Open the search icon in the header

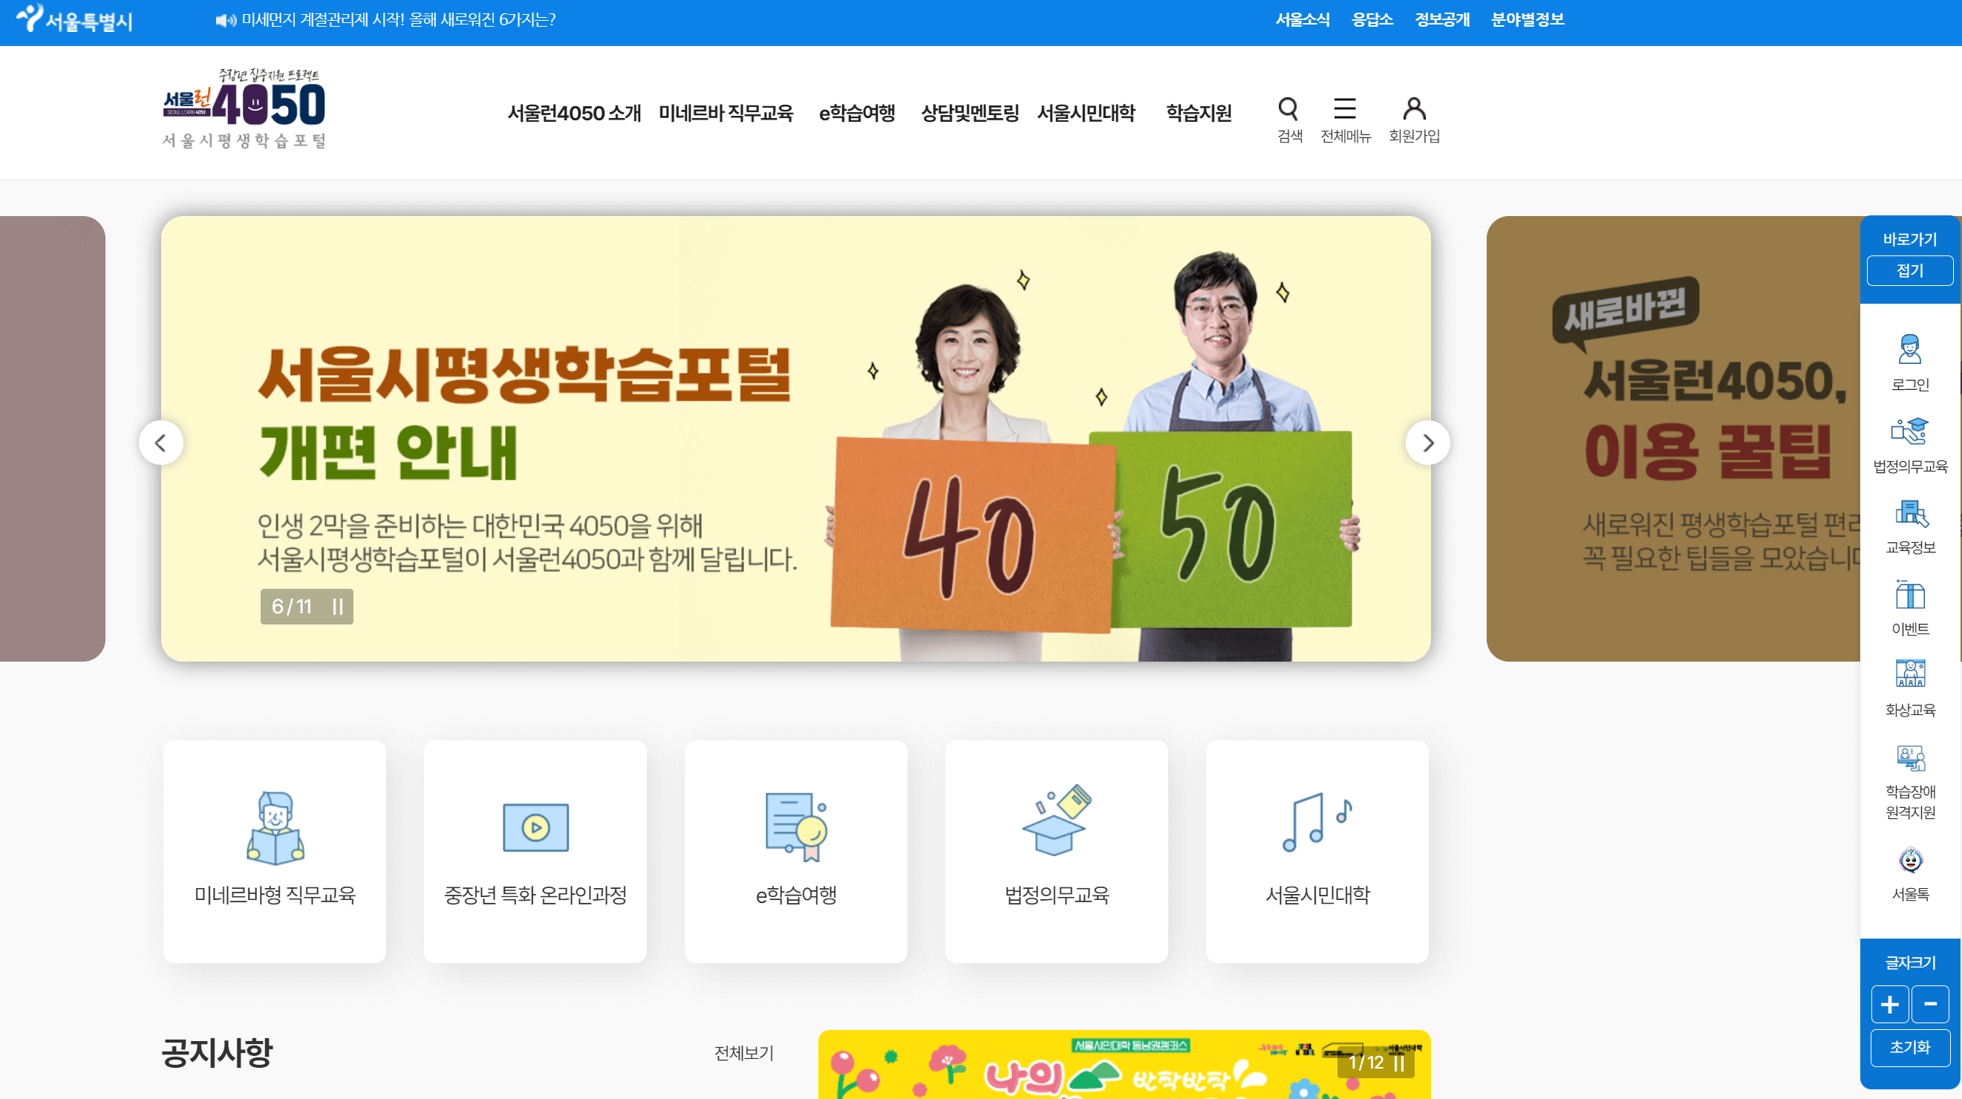tap(1288, 110)
